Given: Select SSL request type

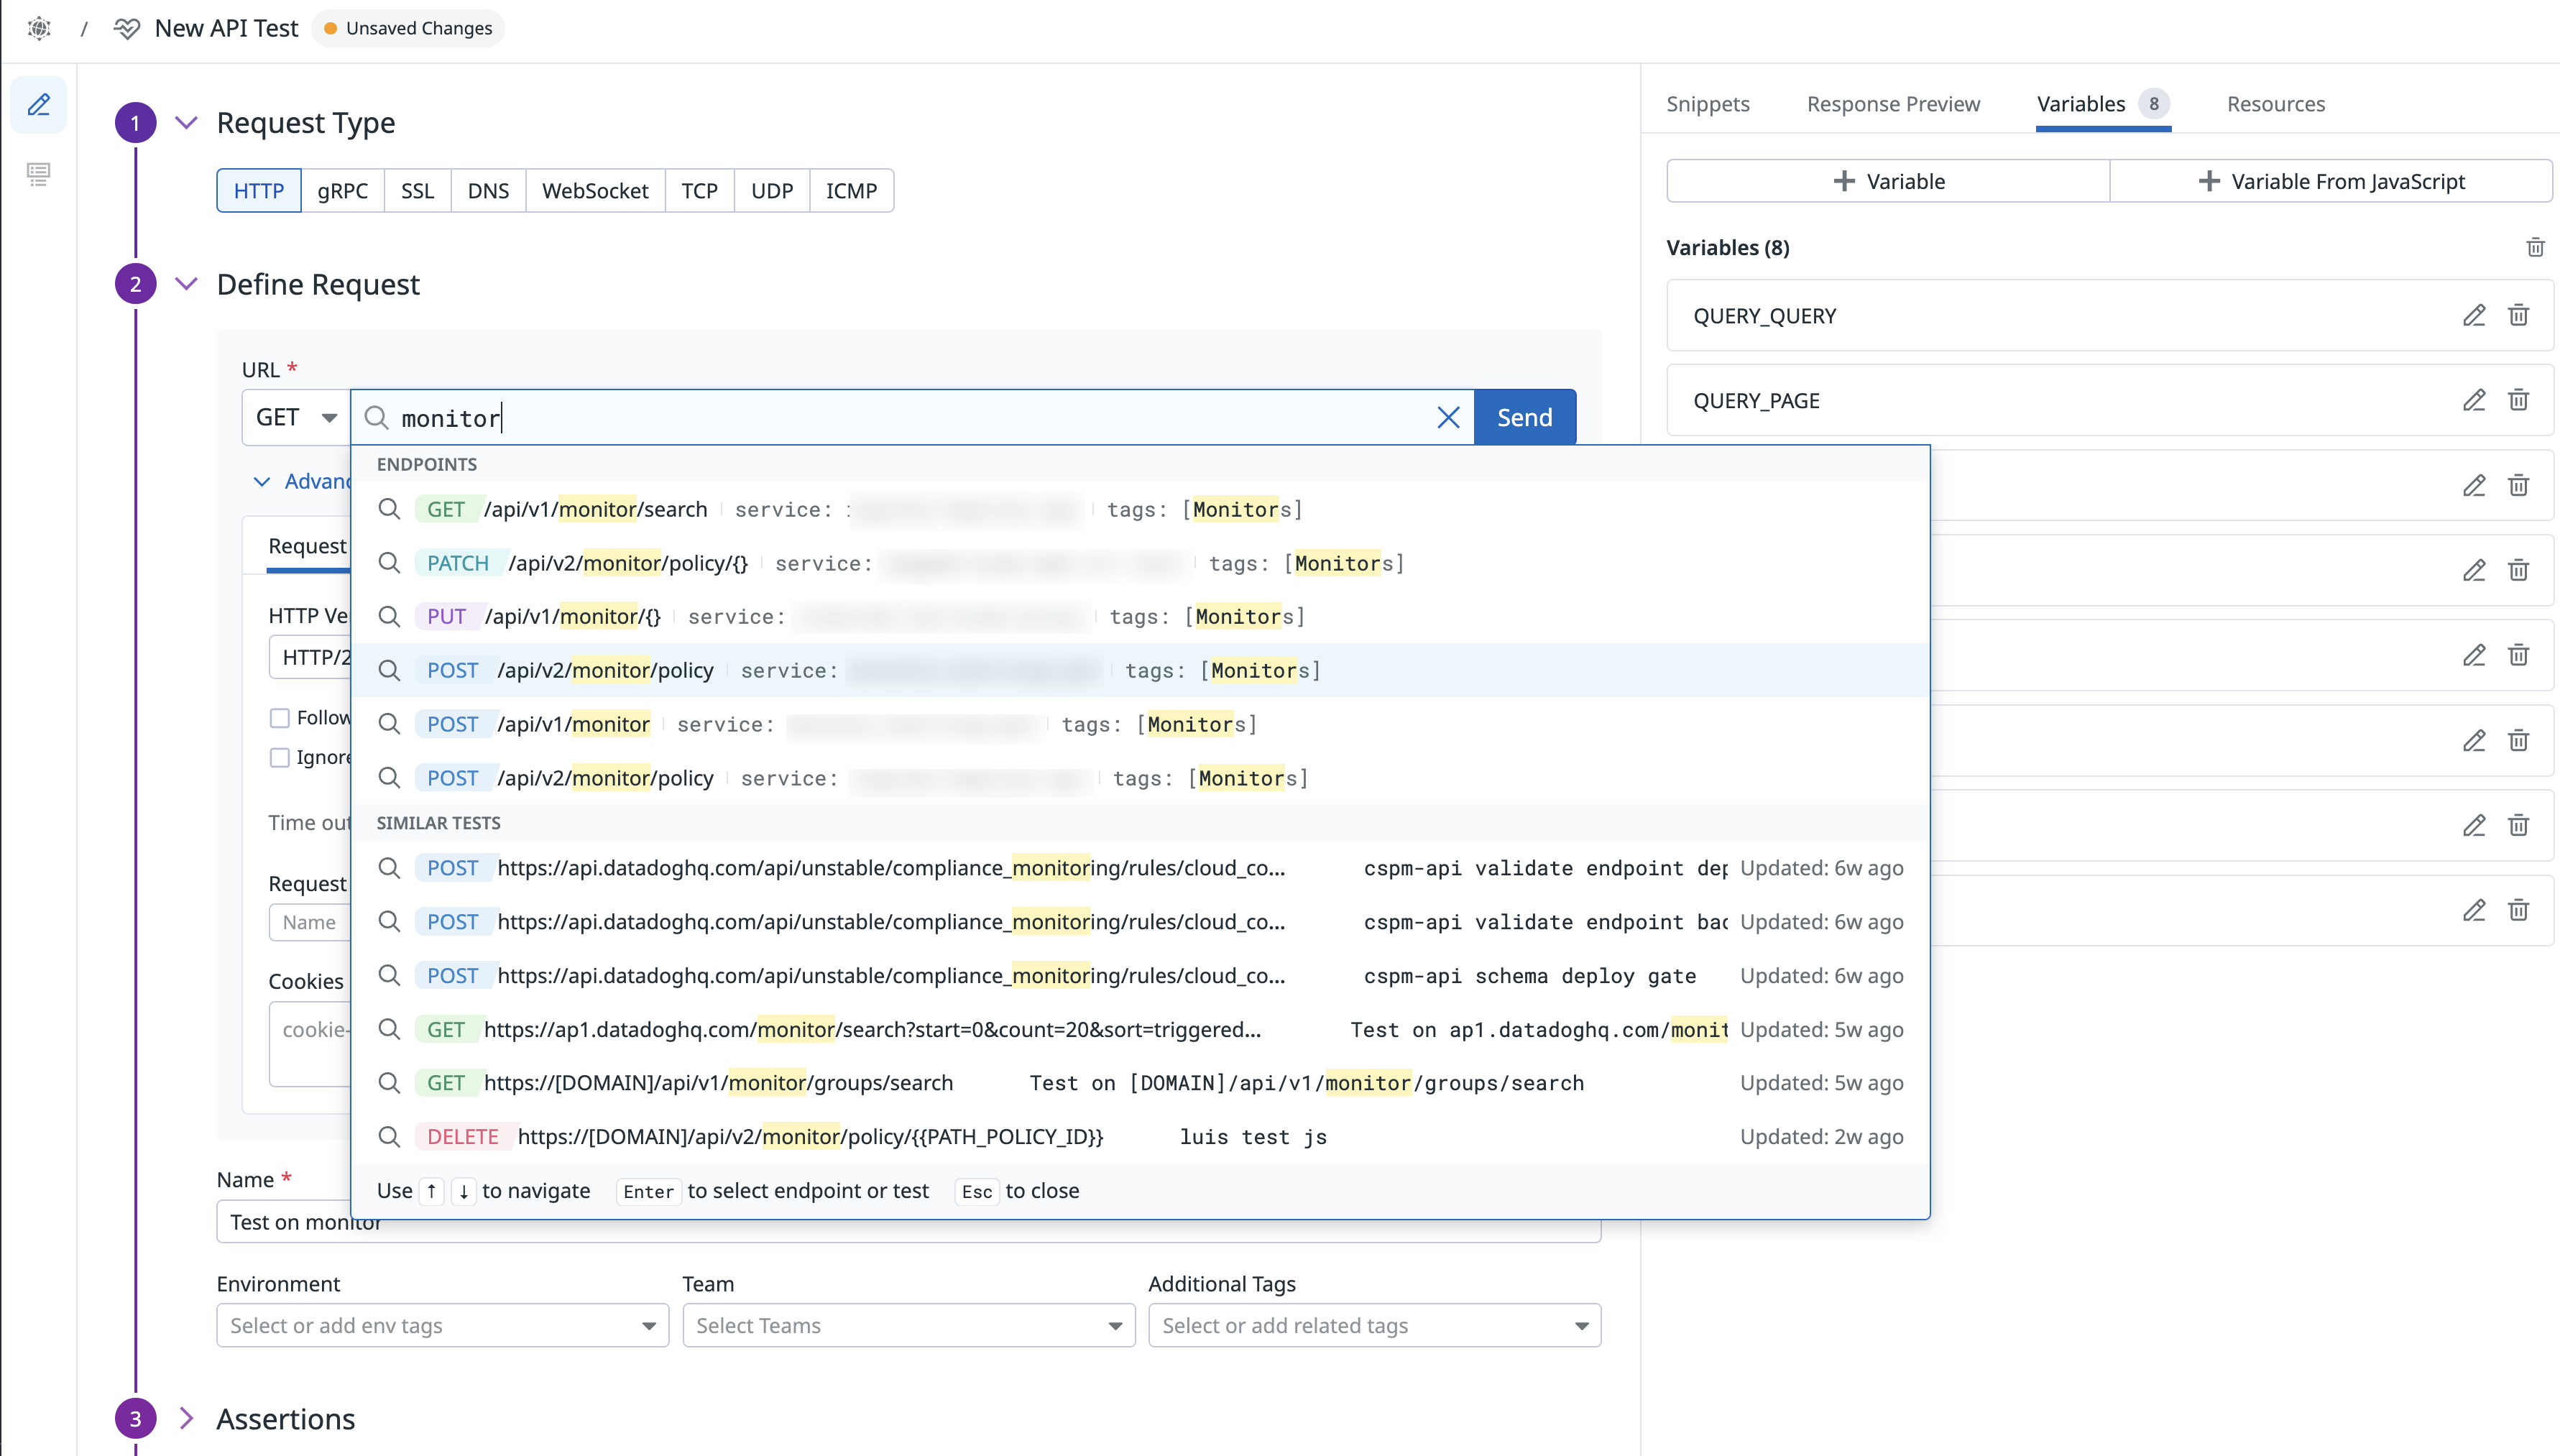Looking at the screenshot, I should 418,190.
